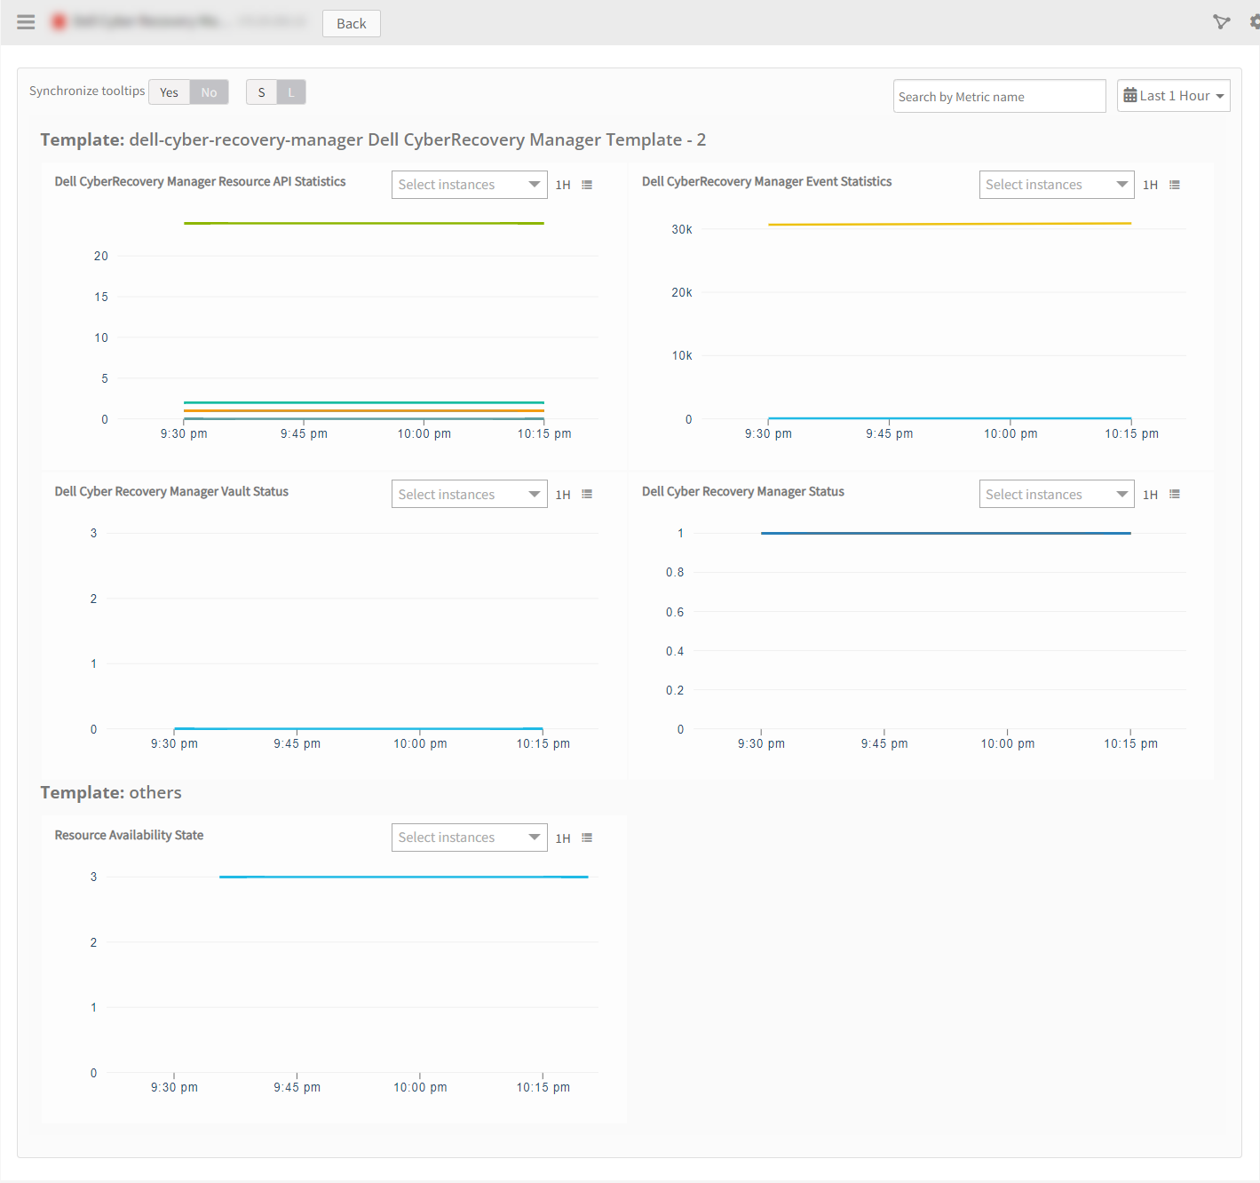Open Select instances for Vault Status
The width and height of the screenshot is (1260, 1183).
(470, 495)
